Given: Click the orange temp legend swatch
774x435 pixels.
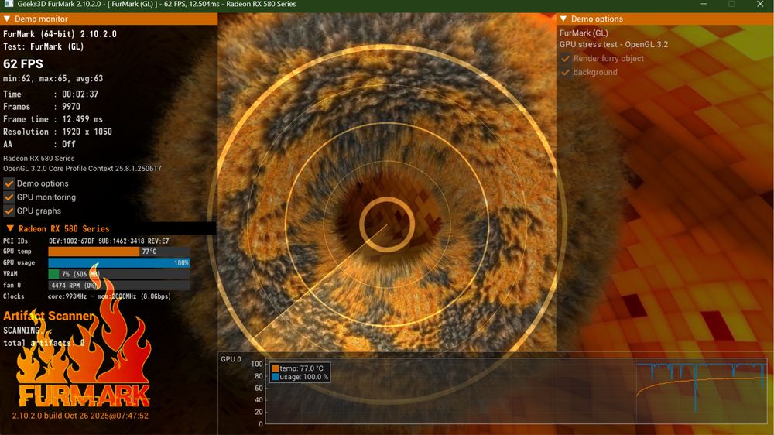Looking at the screenshot, I should [x=276, y=368].
